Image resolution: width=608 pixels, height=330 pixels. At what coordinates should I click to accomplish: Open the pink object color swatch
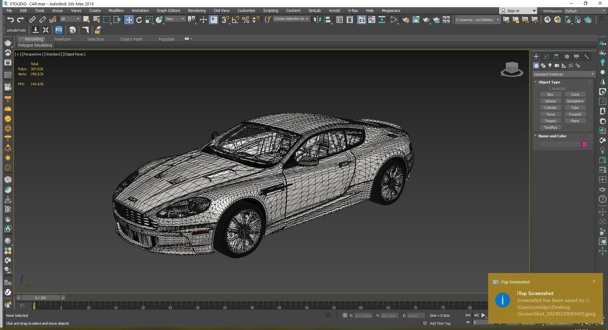pos(584,144)
